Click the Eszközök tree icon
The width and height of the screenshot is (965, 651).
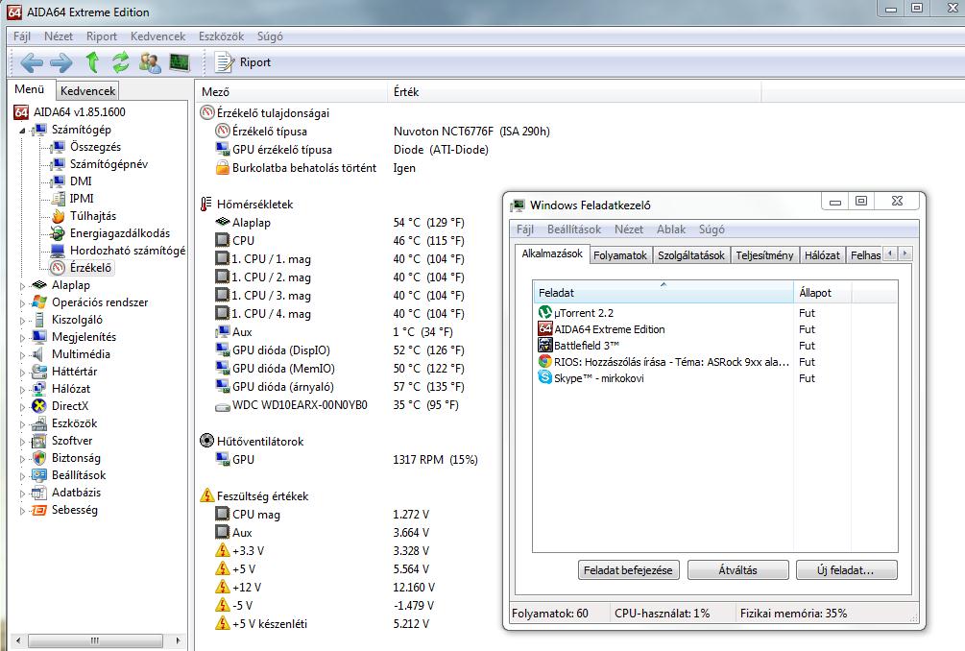point(39,423)
